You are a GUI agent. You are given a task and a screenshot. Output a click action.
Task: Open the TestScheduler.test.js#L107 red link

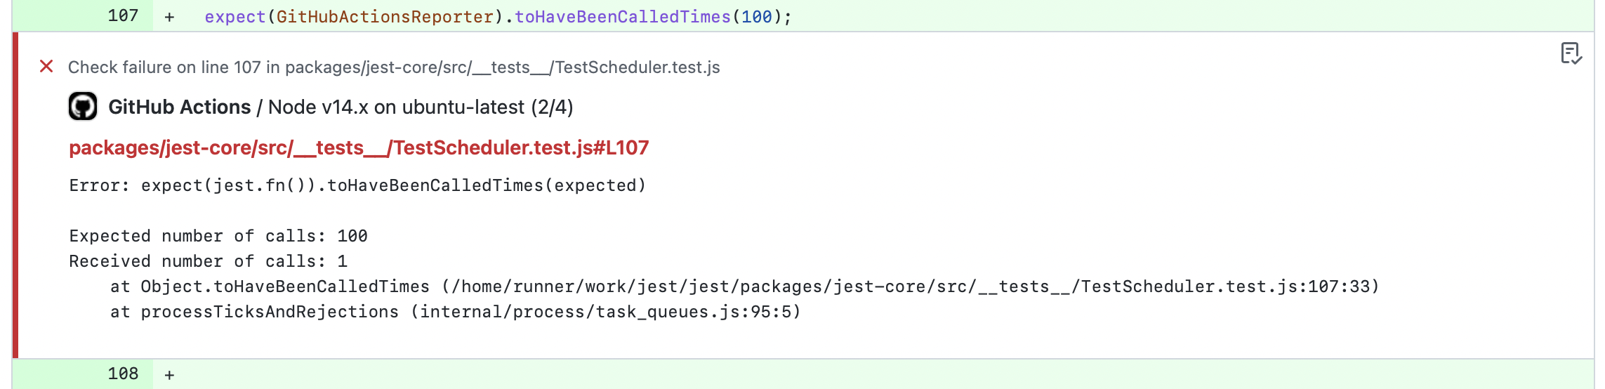tap(359, 147)
